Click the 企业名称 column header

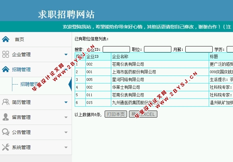click(160, 56)
